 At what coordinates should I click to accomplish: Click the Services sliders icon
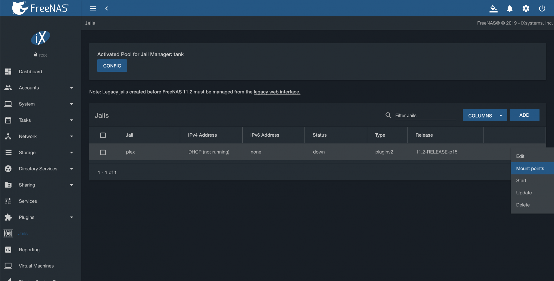(8, 201)
